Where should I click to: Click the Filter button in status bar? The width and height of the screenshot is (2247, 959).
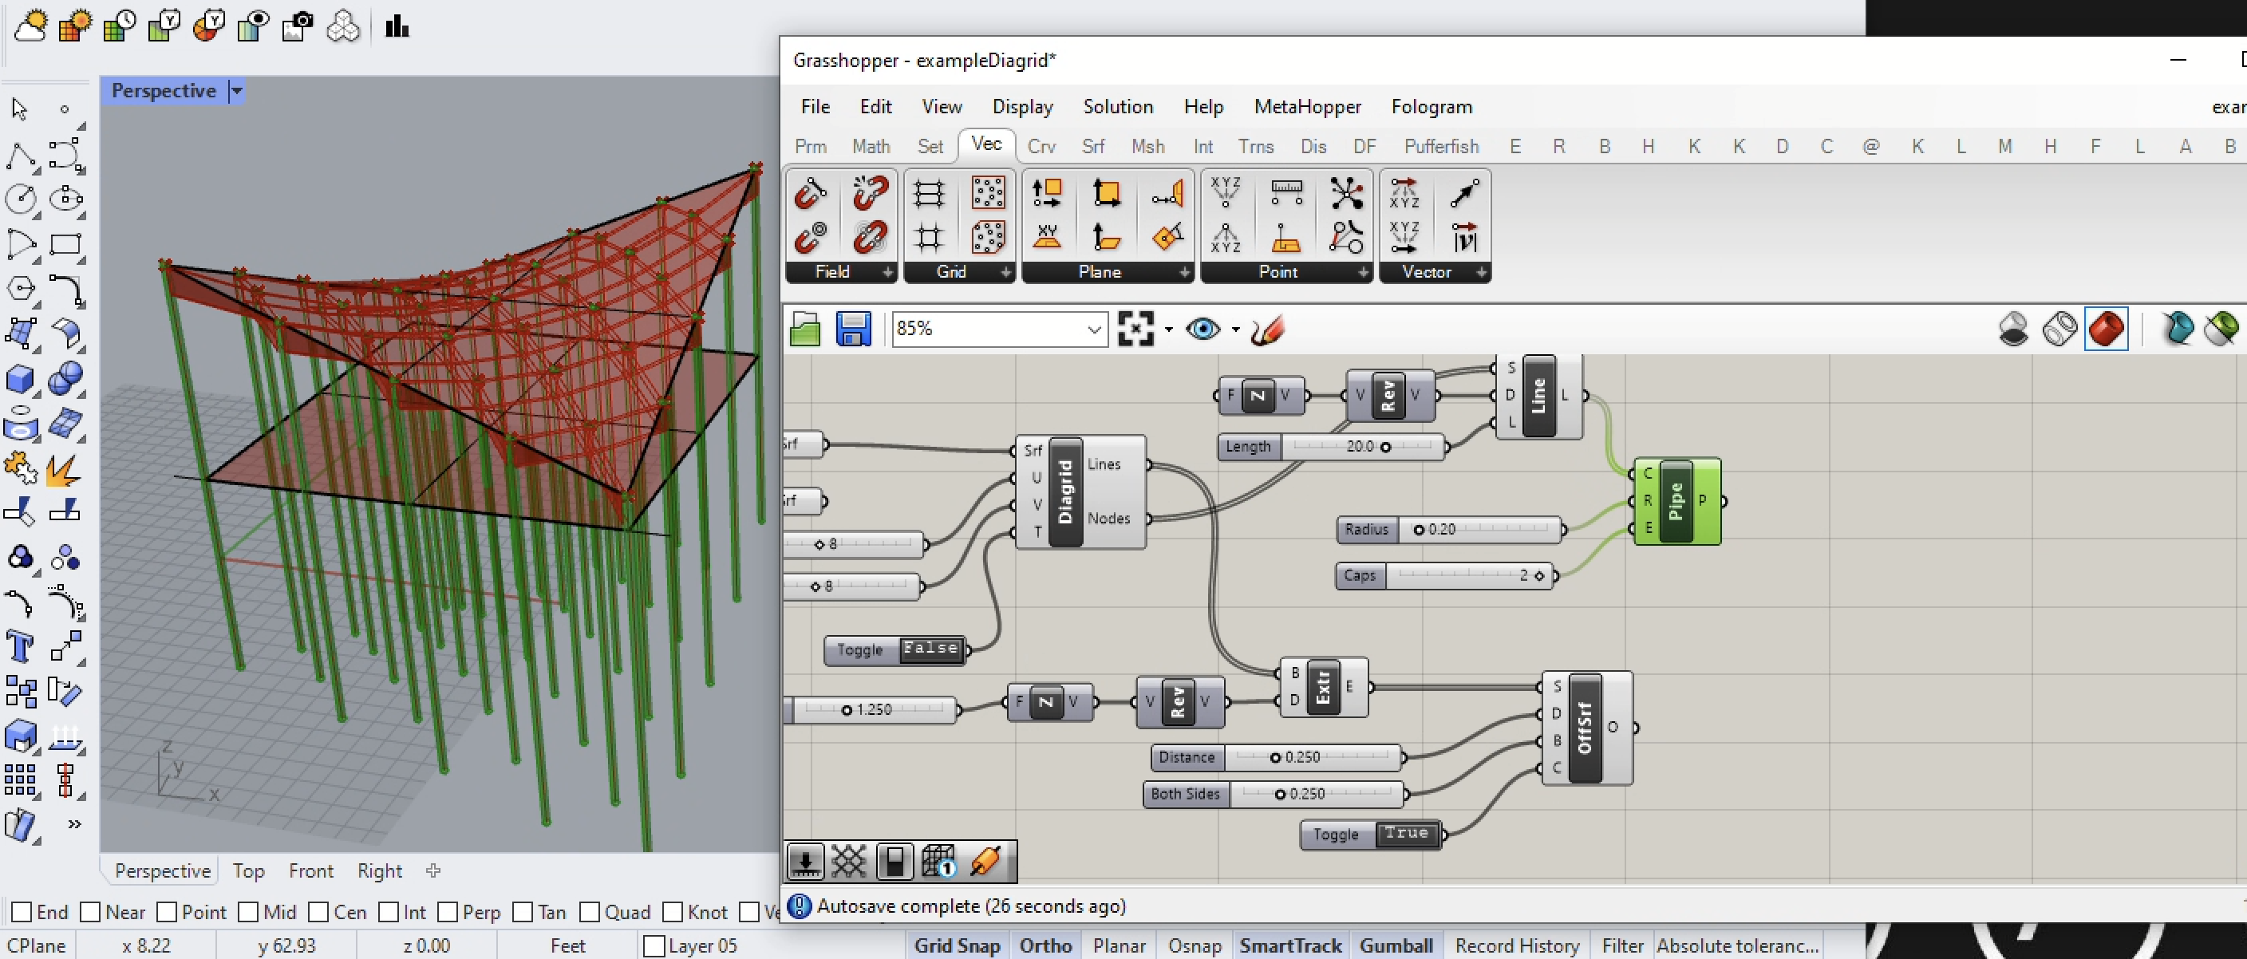[x=1621, y=945]
